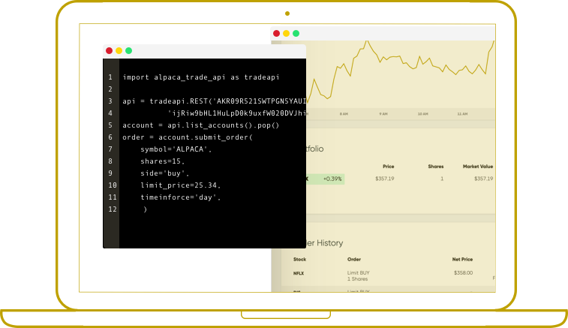
Task: Select the symbol='ALPACA' argument line
Action: point(176,149)
